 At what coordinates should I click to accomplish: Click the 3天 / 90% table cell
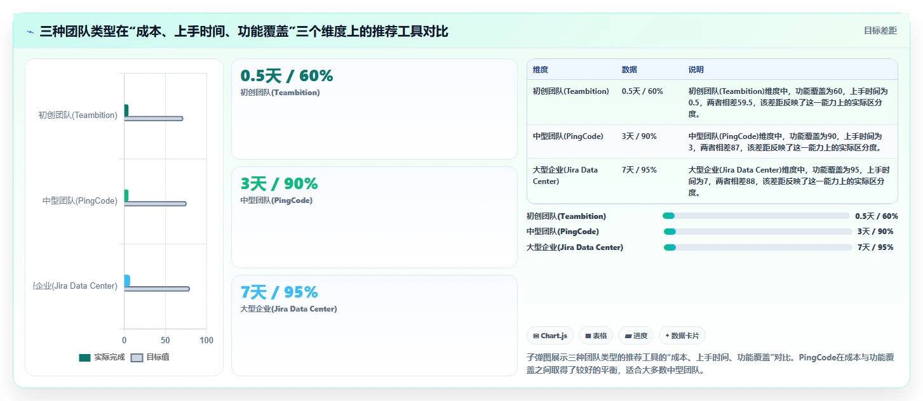tap(639, 136)
